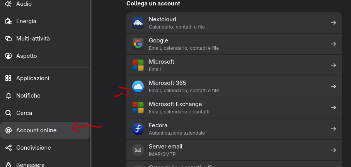Image resolution: width=351 pixels, height=167 pixels.
Task: Click the arrow on the Google row
Action: pyautogui.click(x=333, y=44)
